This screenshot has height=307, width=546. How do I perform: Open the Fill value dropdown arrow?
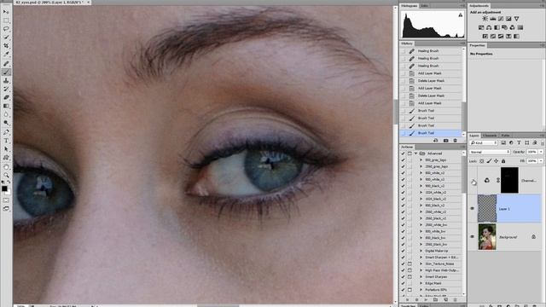pyautogui.click(x=541, y=161)
